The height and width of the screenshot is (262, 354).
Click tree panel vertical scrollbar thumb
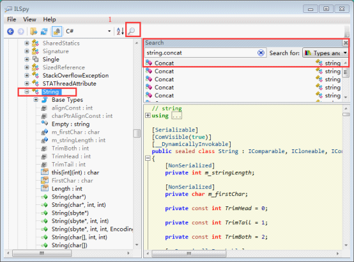tap(137, 133)
